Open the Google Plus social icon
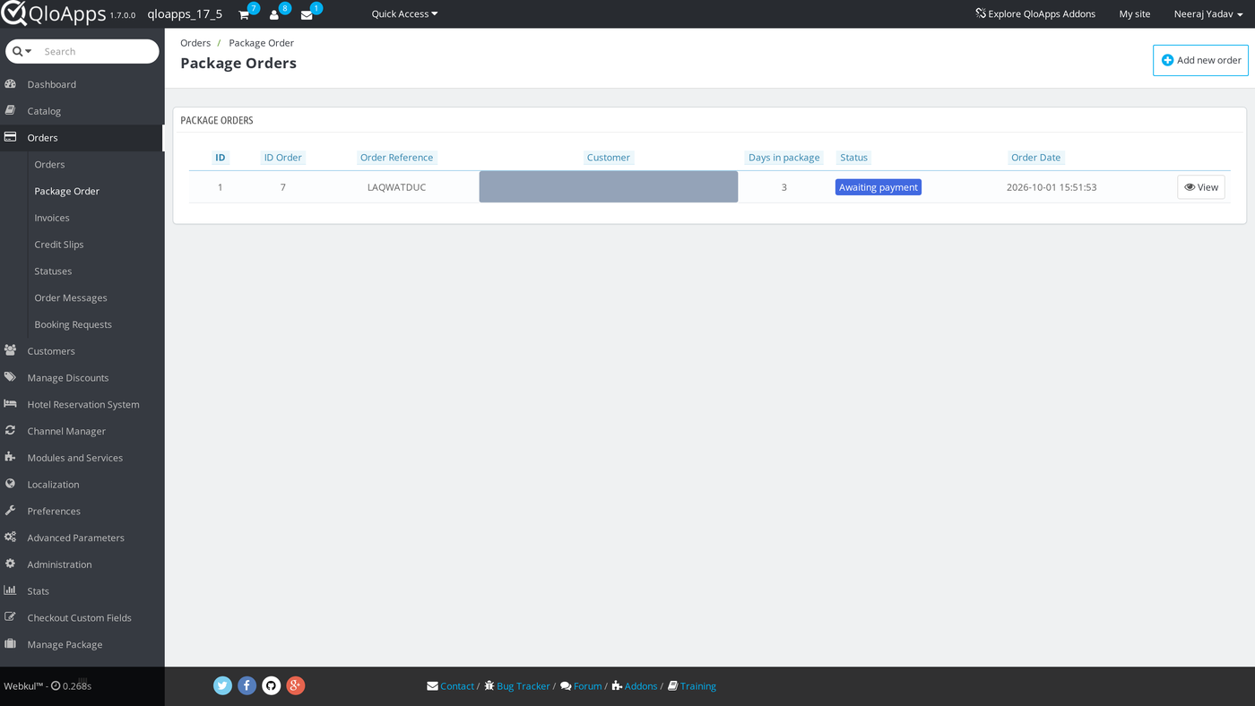 (296, 685)
